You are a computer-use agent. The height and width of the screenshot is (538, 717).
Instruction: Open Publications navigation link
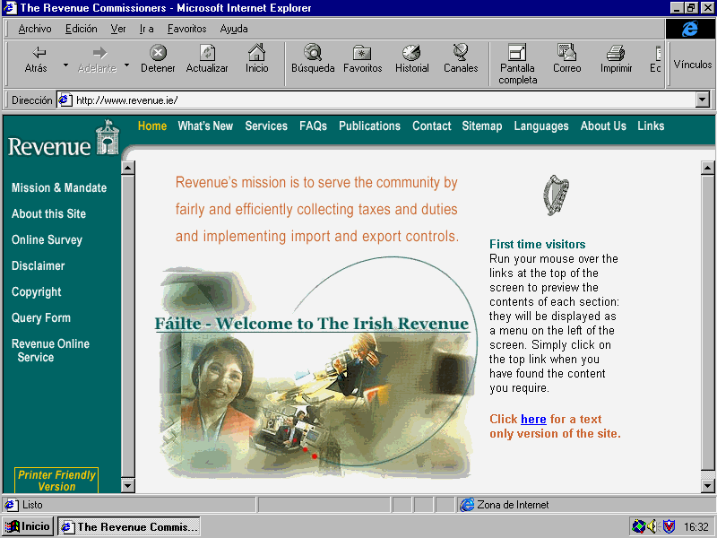[x=369, y=126]
